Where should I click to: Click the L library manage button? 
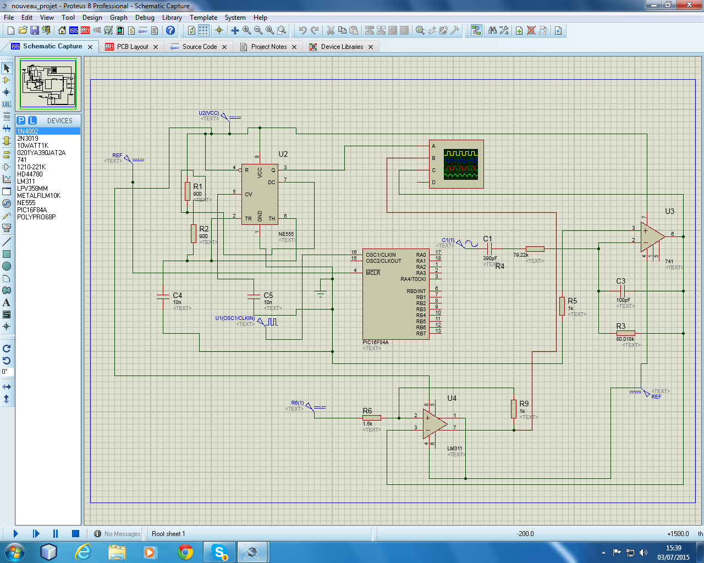click(32, 120)
